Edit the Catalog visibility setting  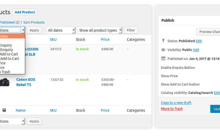click(x=217, y=93)
